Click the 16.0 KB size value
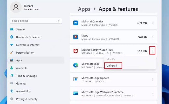Image resolution: width=169 pixels, height=104 pixels. pos(142,37)
